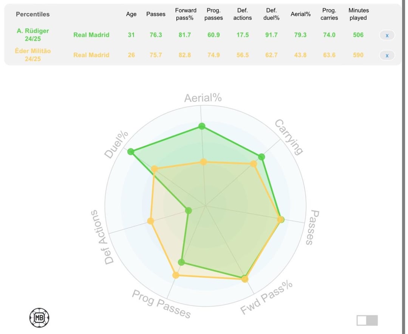Image resolution: width=408 pixels, height=334 pixels.
Task: Select the Éder Militão 24/25 player name
Action: pyautogui.click(x=33, y=55)
